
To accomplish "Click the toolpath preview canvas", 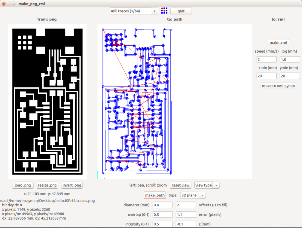I will point(175,102).
